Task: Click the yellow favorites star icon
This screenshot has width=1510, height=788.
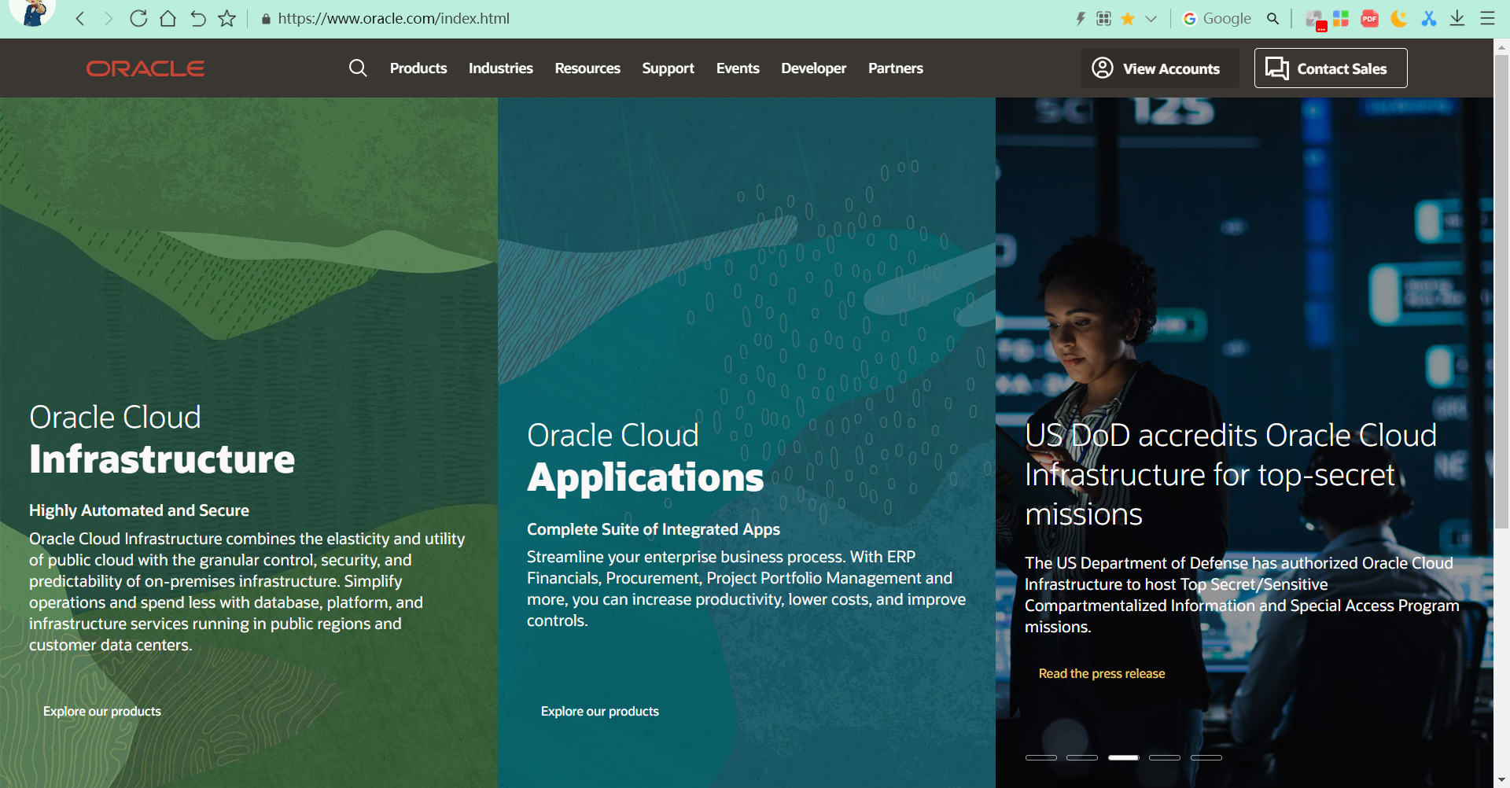Action: coord(1128,18)
